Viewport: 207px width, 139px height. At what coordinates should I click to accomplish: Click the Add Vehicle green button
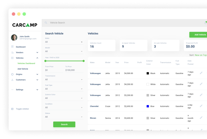198,35
